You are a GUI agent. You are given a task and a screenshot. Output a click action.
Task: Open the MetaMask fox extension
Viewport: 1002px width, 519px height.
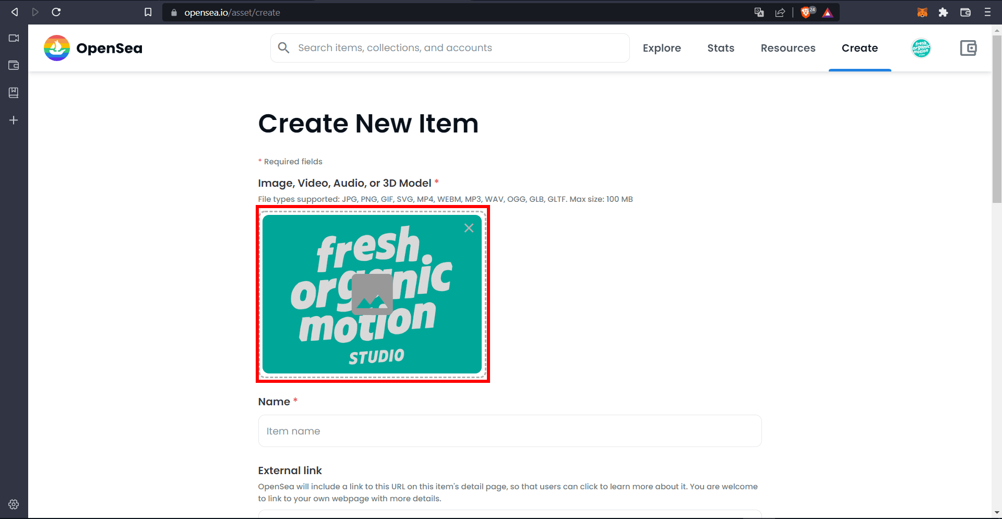pos(922,12)
